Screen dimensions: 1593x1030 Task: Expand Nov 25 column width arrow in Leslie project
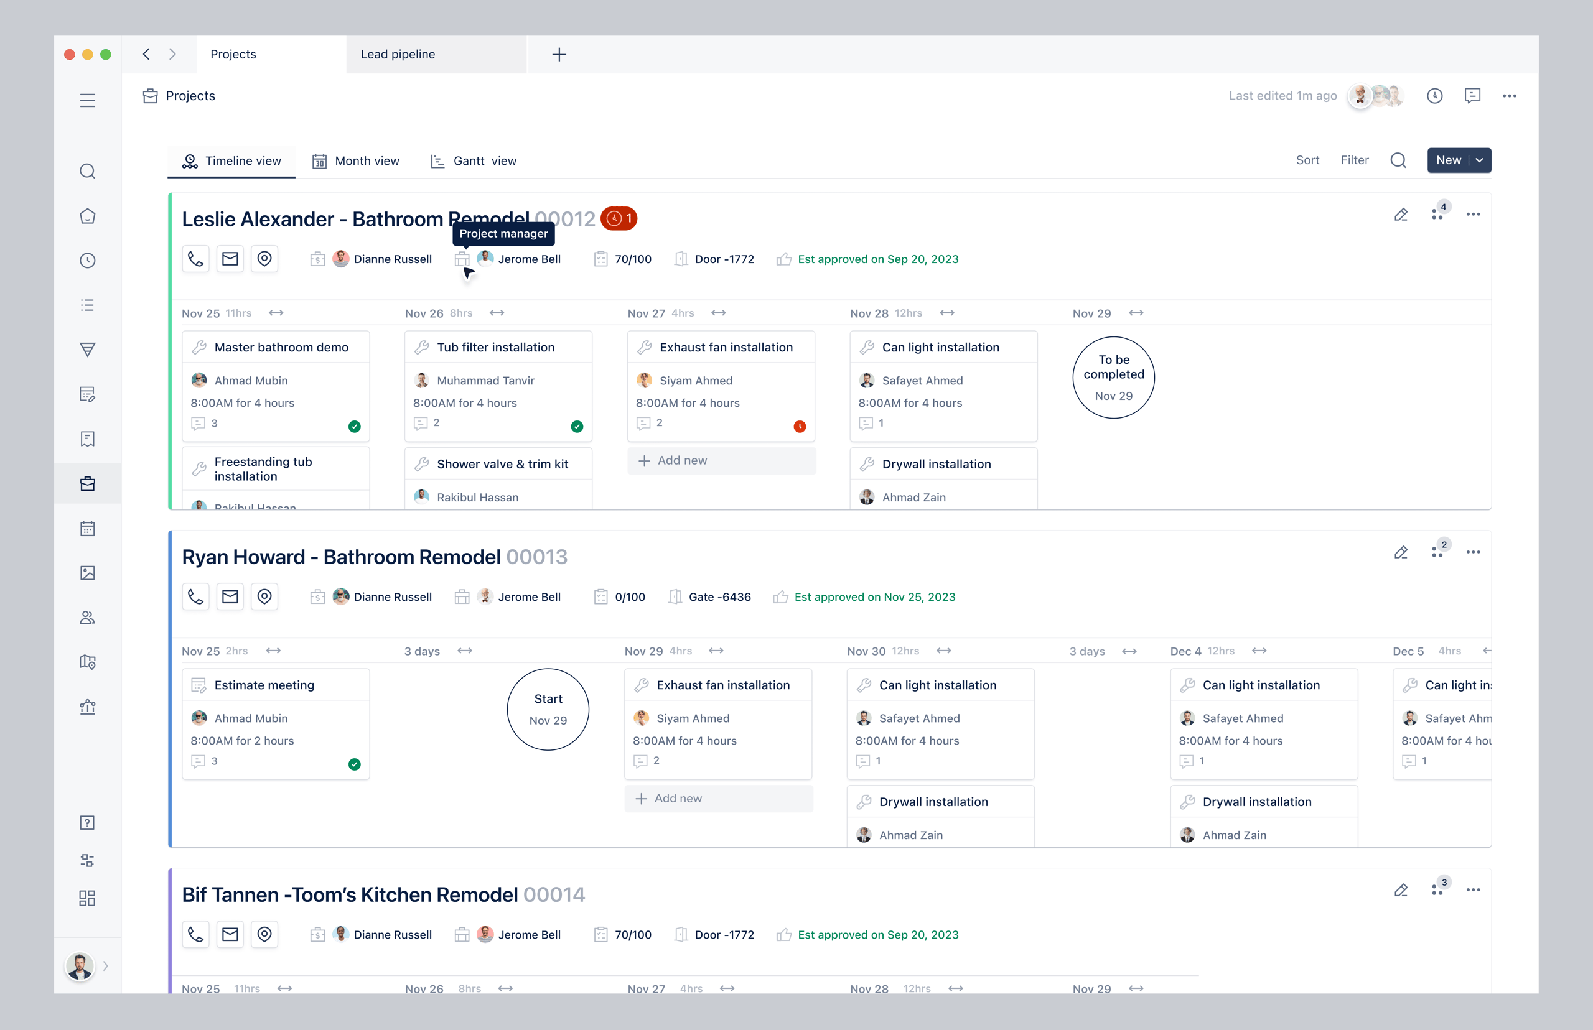click(276, 313)
